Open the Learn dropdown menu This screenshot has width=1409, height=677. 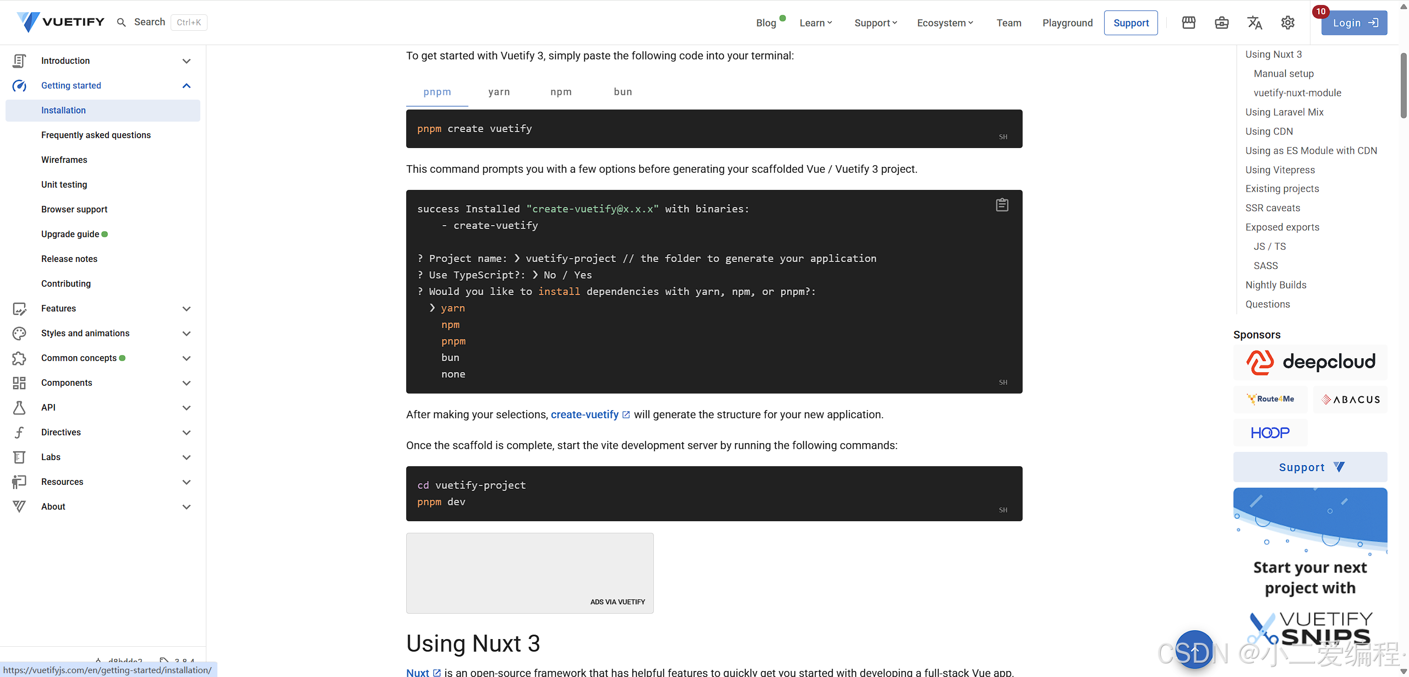[x=816, y=23]
